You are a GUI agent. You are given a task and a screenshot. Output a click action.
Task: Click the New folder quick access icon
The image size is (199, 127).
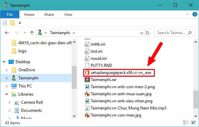coord(12,23)
